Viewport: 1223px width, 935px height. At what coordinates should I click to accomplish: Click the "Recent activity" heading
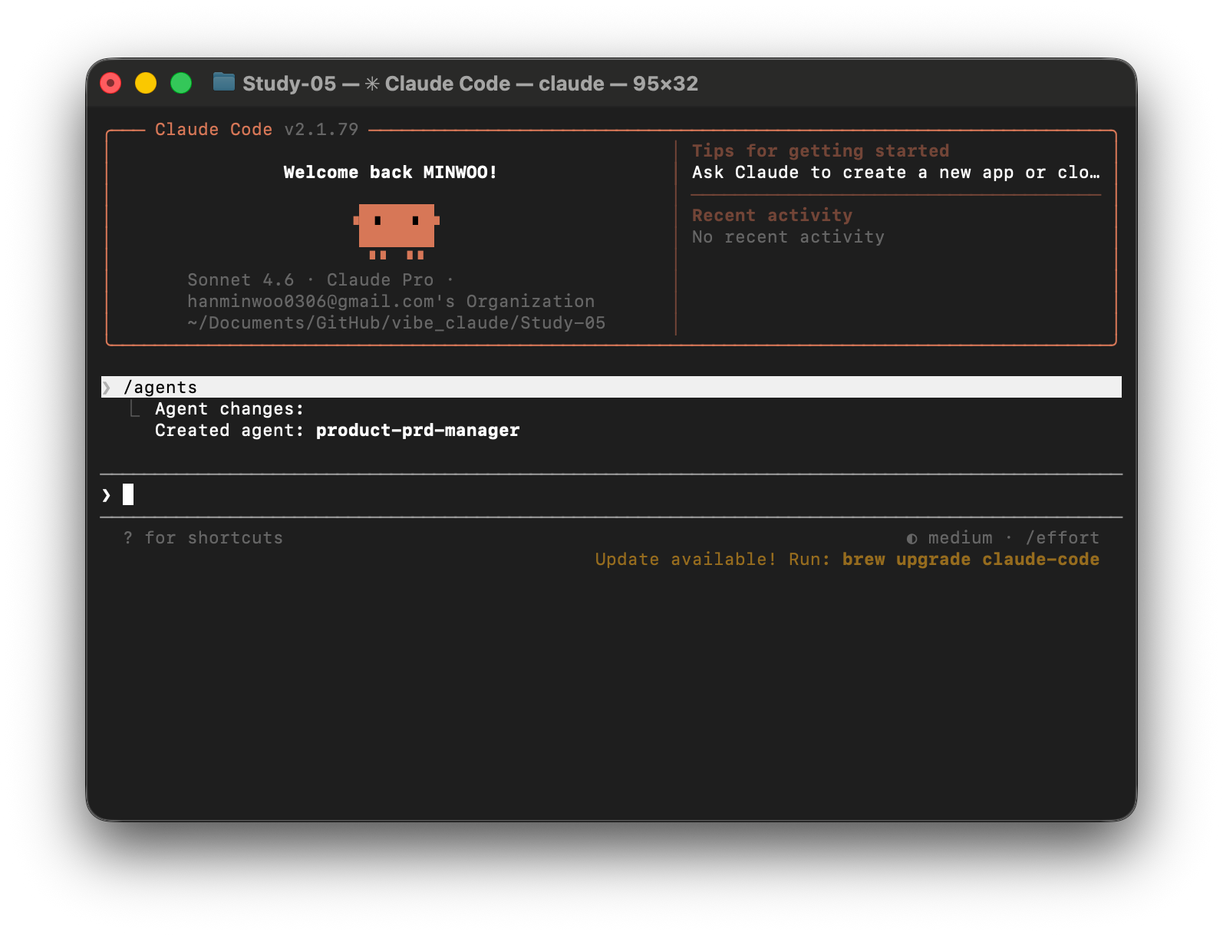[772, 216]
